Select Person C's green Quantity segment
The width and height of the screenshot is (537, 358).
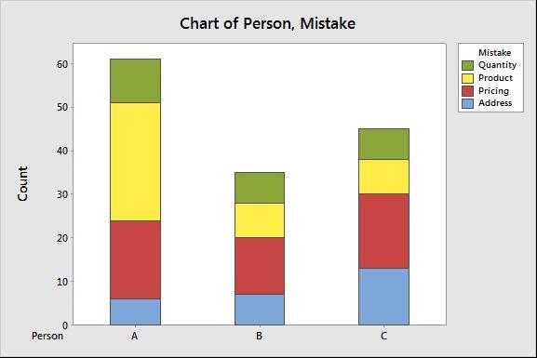[x=384, y=144]
